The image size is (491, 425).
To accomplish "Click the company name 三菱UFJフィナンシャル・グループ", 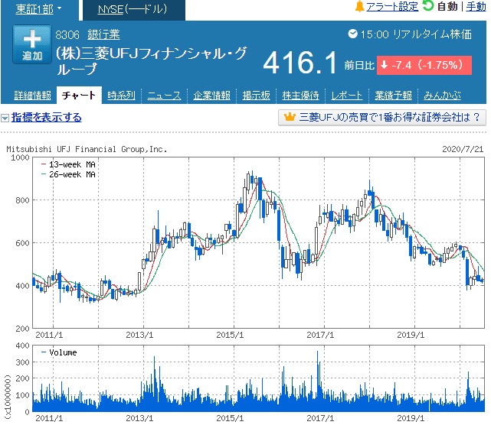I will pyautogui.click(x=152, y=61).
